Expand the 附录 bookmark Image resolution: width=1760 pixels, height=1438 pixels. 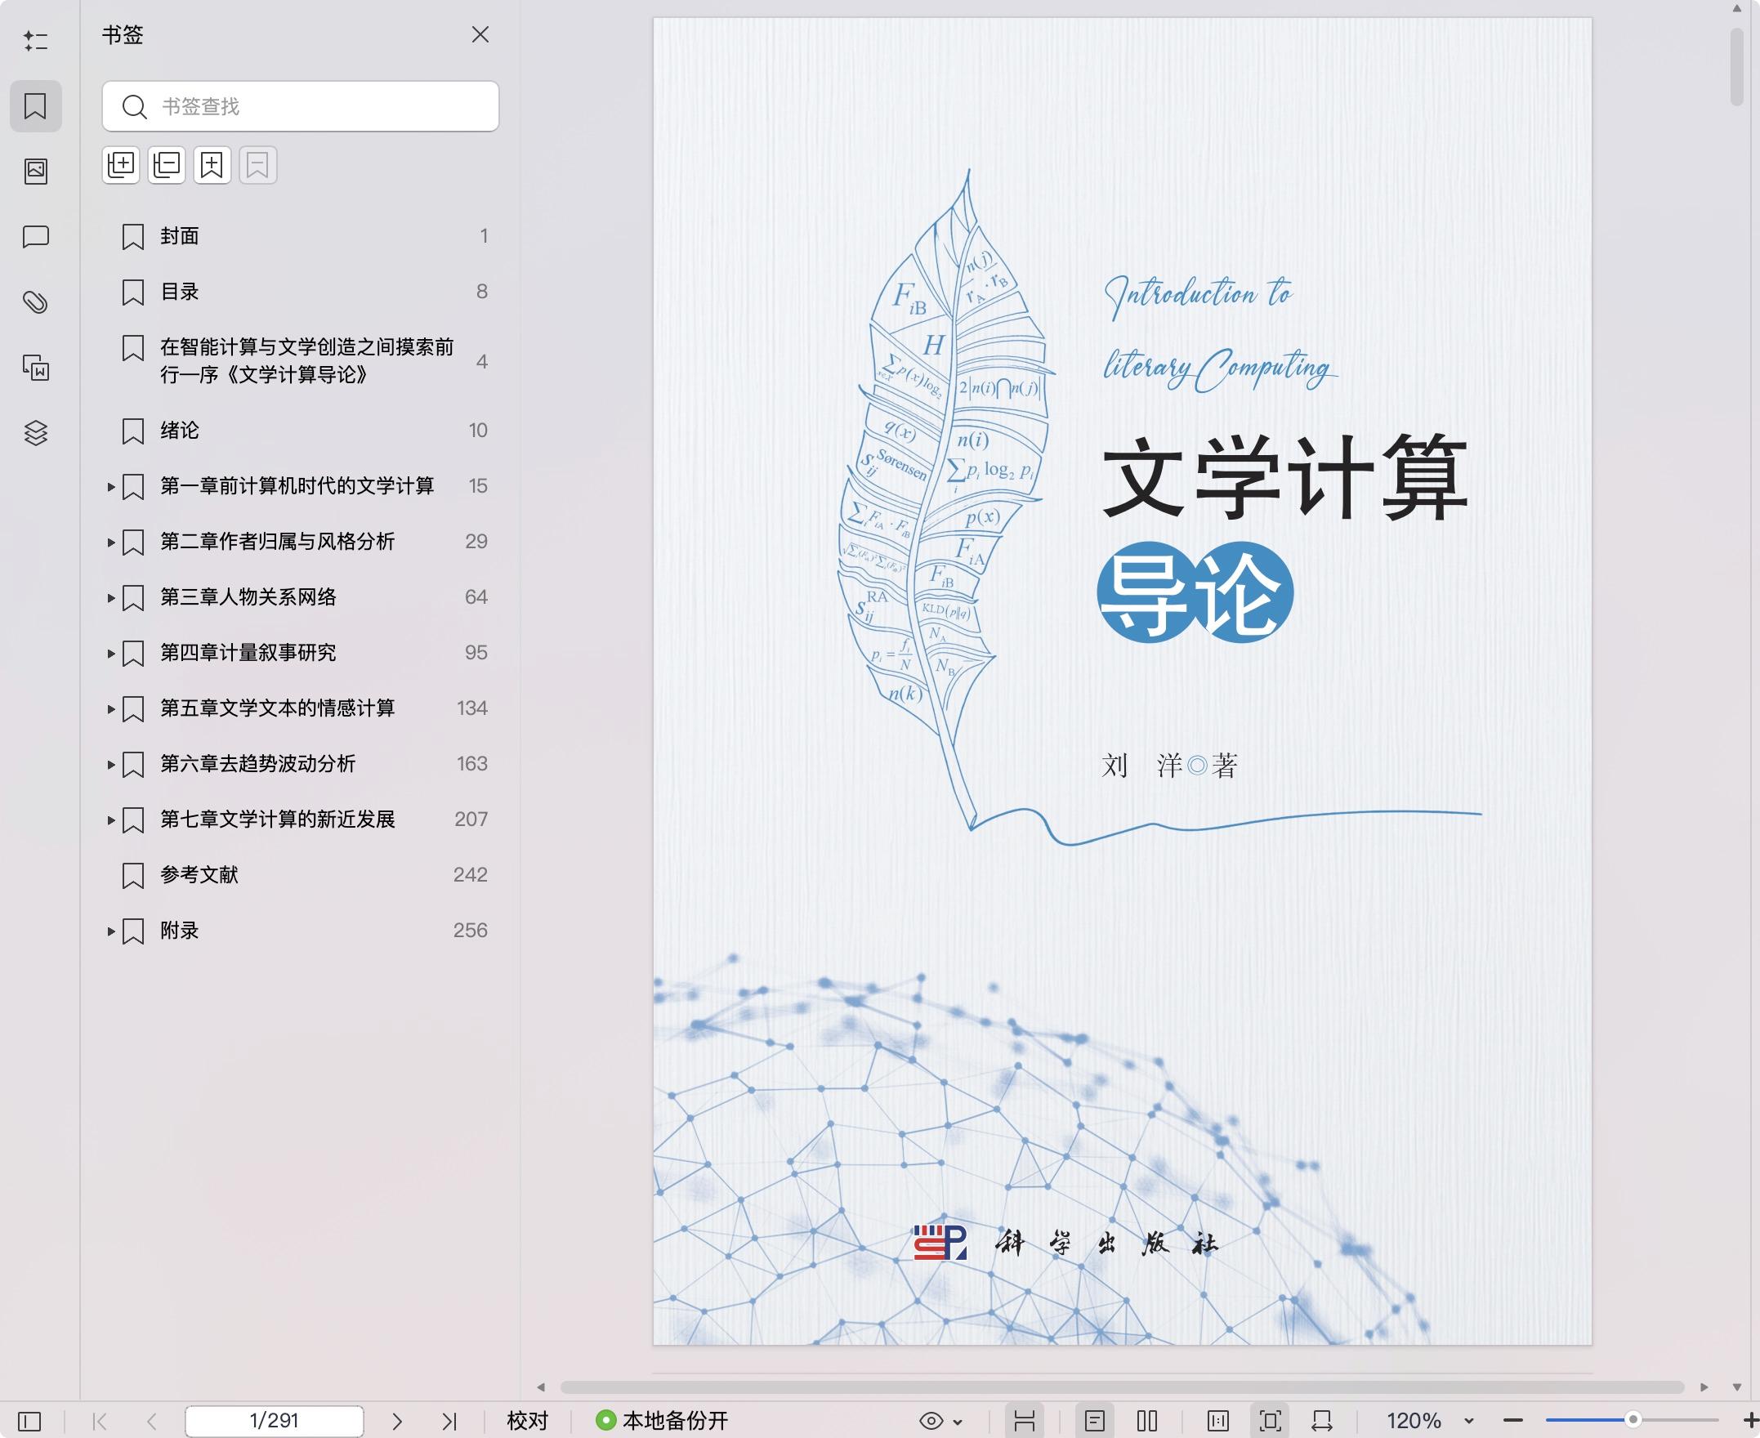(111, 931)
